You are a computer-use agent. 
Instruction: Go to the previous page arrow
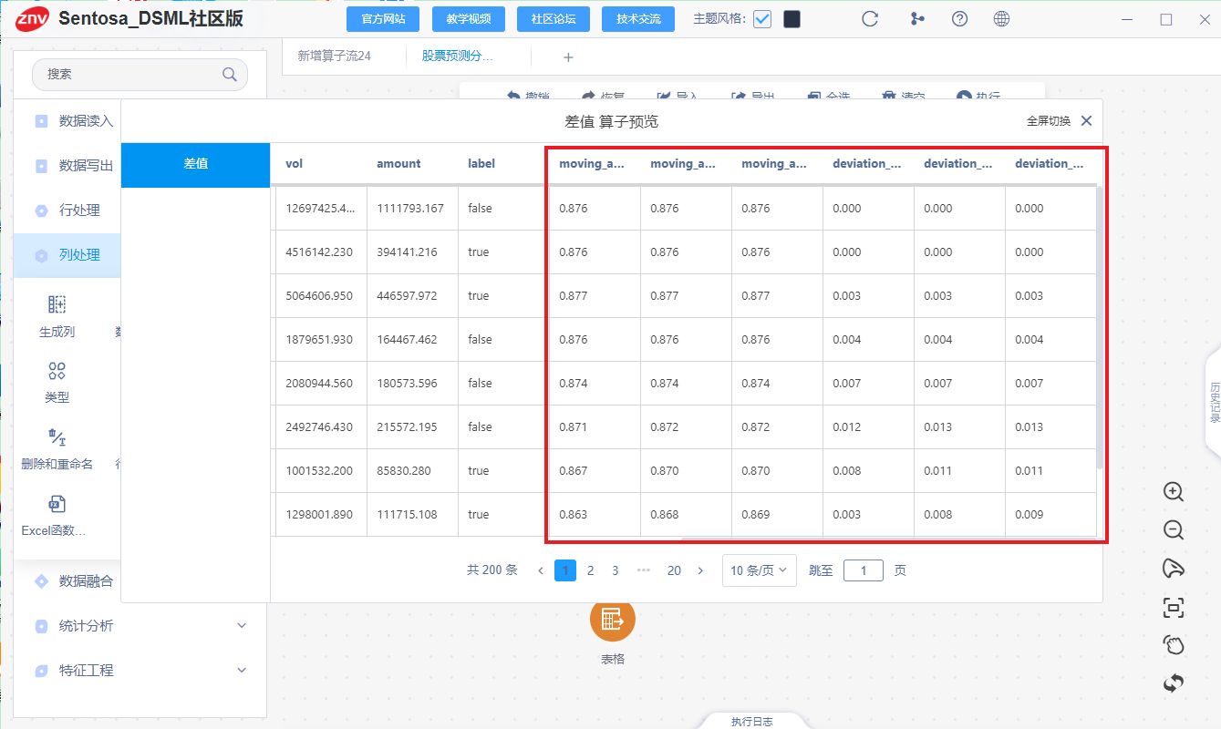click(x=541, y=570)
